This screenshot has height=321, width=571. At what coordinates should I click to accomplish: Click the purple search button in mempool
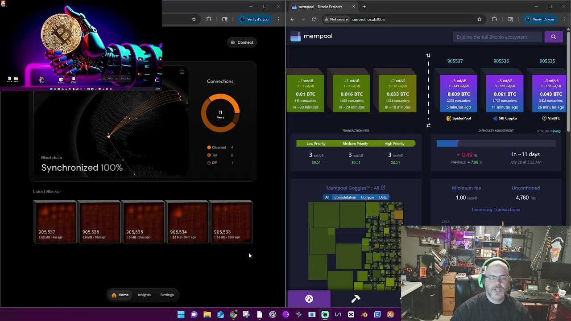[x=553, y=37]
